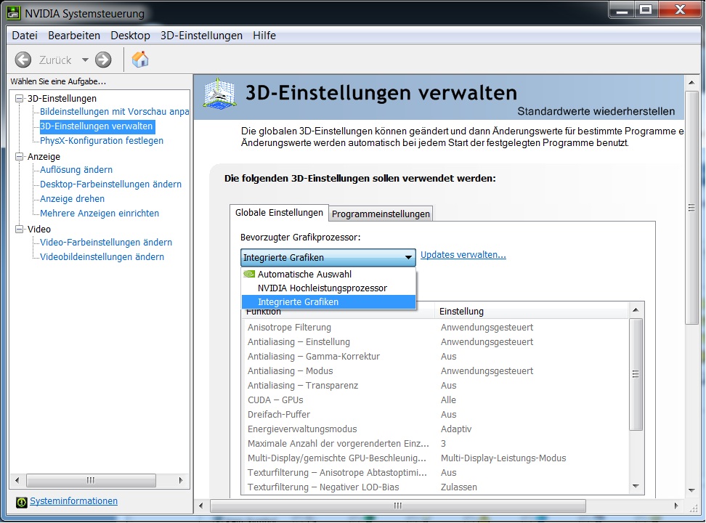Open the Bearbeiten menu
This screenshot has width=706, height=523.
point(74,36)
